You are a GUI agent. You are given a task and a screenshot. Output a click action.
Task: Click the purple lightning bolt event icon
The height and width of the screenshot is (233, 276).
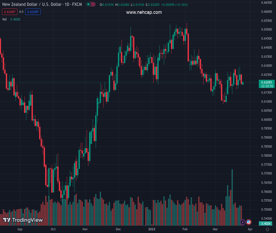[x=243, y=222]
